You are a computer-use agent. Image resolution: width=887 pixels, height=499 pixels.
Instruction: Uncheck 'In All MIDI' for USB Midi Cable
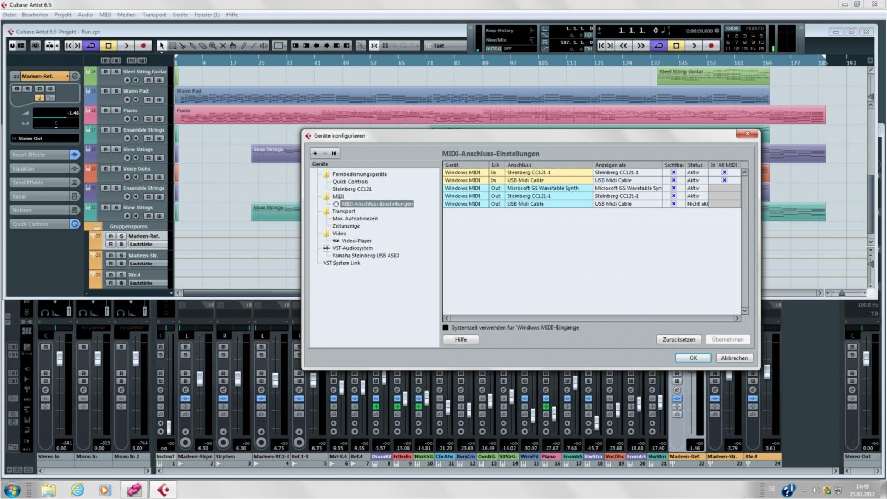(x=724, y=180)
